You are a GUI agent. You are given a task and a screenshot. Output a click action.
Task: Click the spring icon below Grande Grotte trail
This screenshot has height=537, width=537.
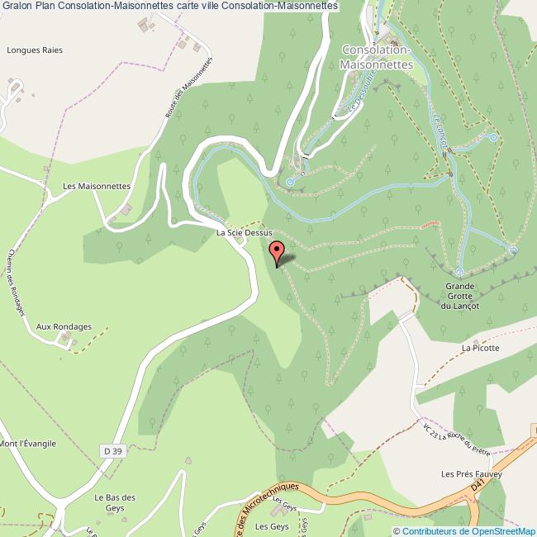coord(459,272)
